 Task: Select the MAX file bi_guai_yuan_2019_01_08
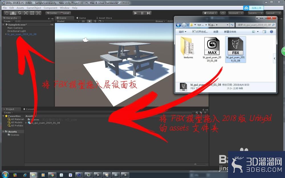point(212,49)
